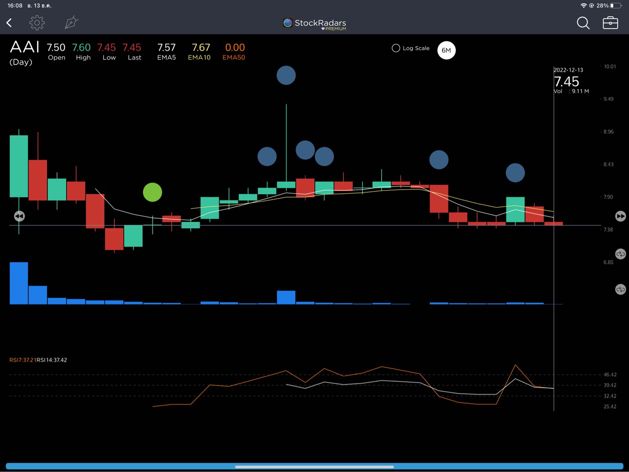Tap the green buy signal circle
629x472 pixels.
[152, 192]
